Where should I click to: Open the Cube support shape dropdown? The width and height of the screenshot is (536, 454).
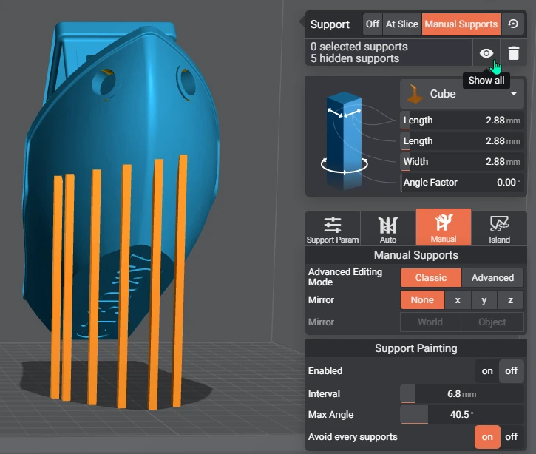click(x=462, y=94)
